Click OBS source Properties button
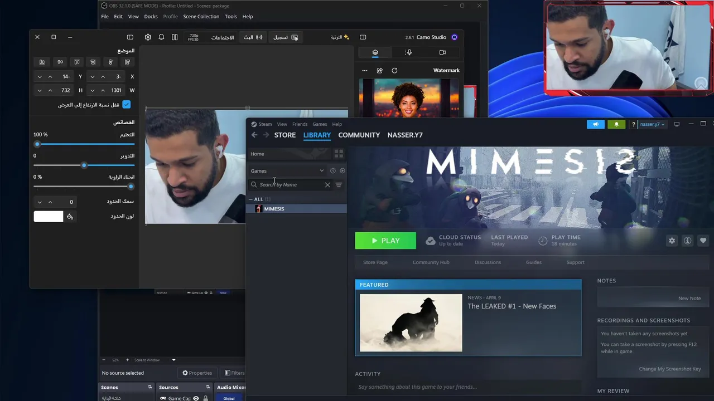 coord(197,373)
